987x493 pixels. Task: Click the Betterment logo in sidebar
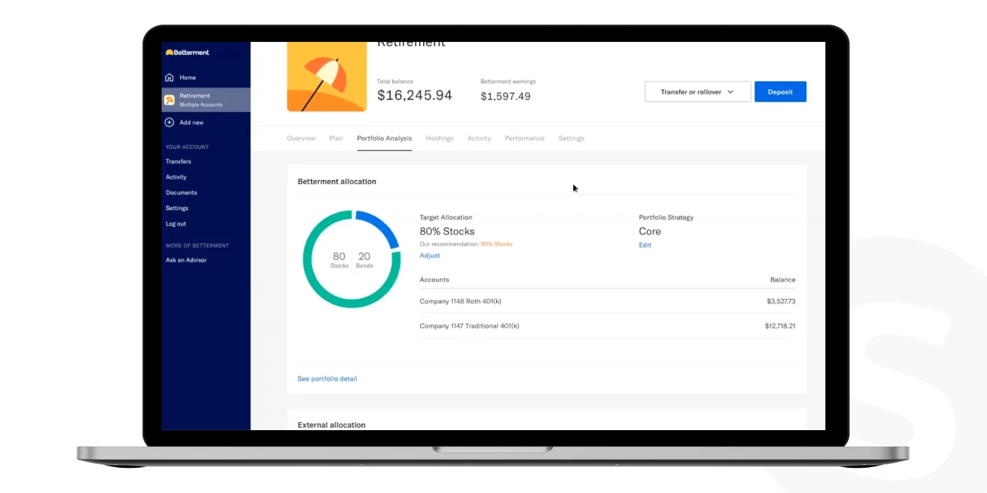tap(188, 52)
